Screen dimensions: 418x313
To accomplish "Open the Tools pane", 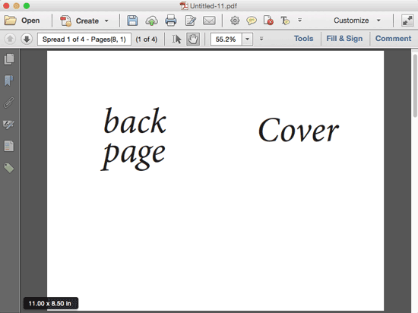I will pos(304,39).
